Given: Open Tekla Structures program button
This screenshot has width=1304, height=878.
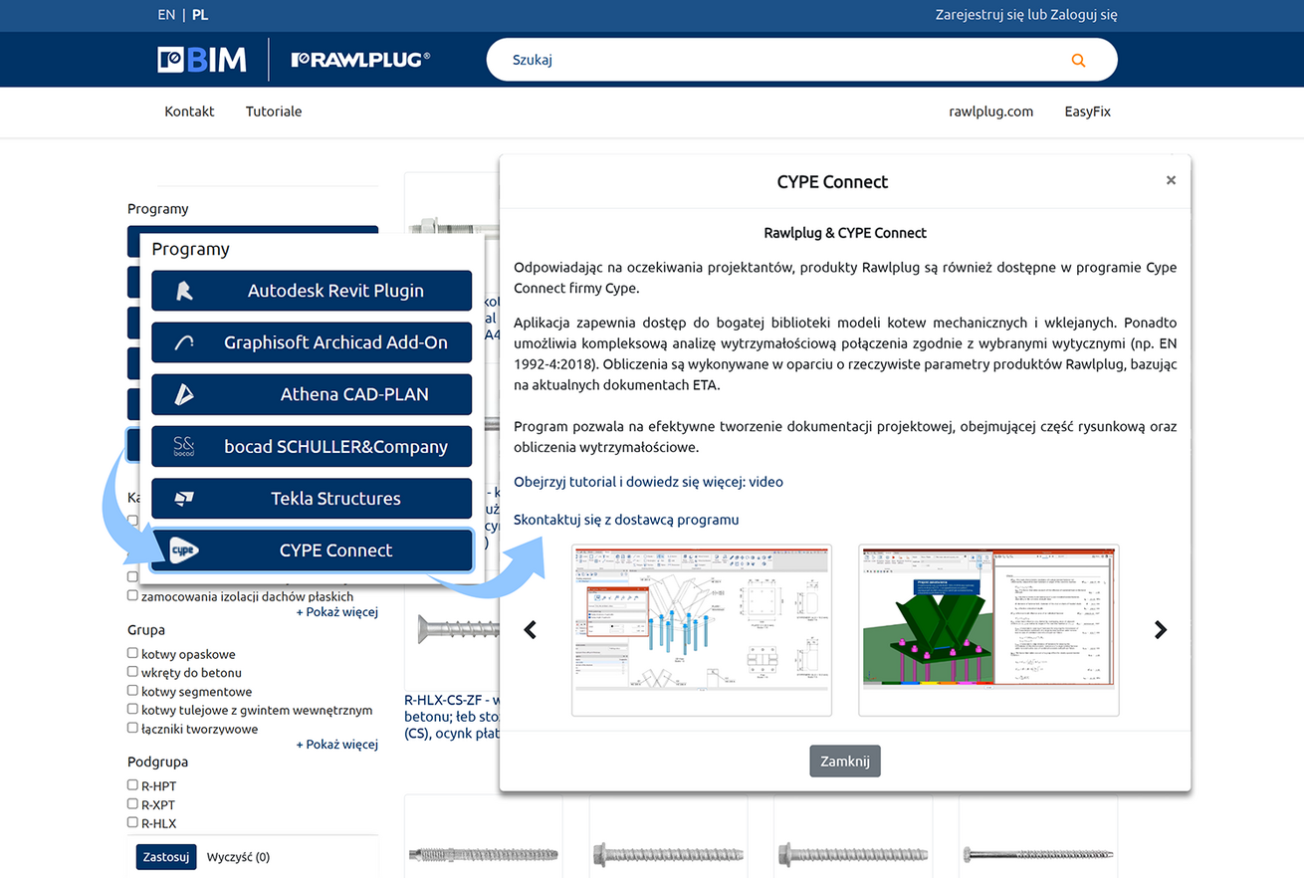Looking at the screenshot, I should [312, 498].
